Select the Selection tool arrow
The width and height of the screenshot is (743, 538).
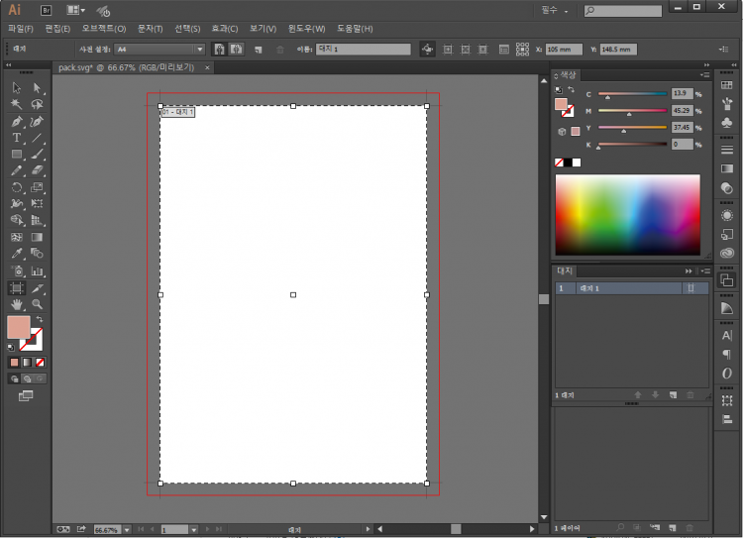coord(17,88)
